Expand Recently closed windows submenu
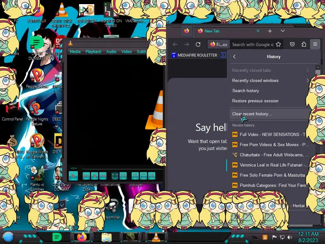 [x=270, y=80]
